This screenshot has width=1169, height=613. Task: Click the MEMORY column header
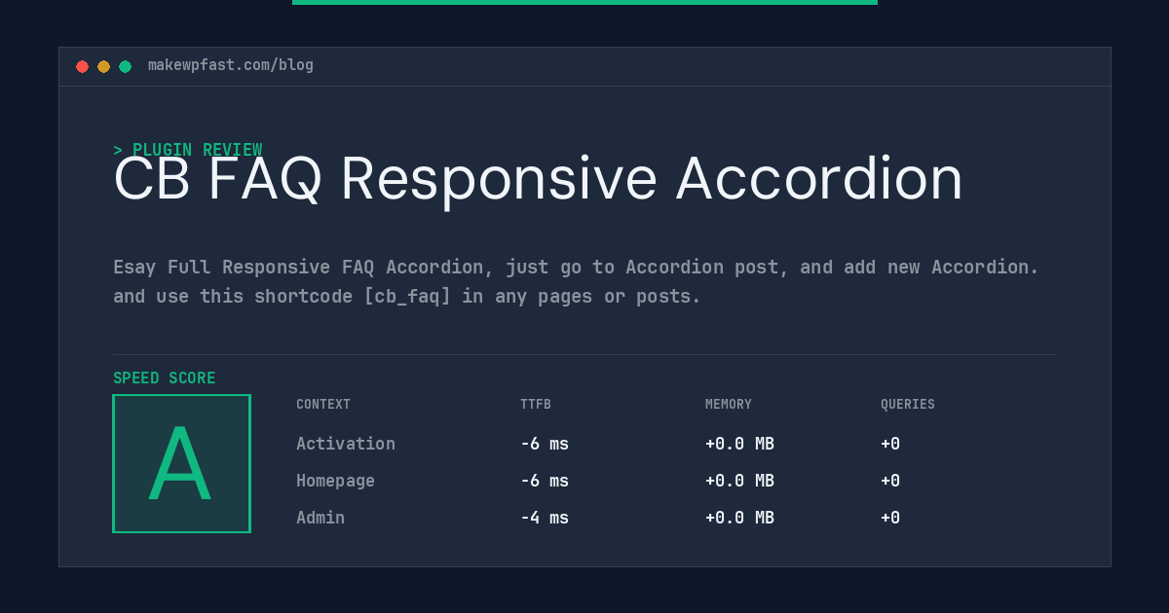click(729, 405)
